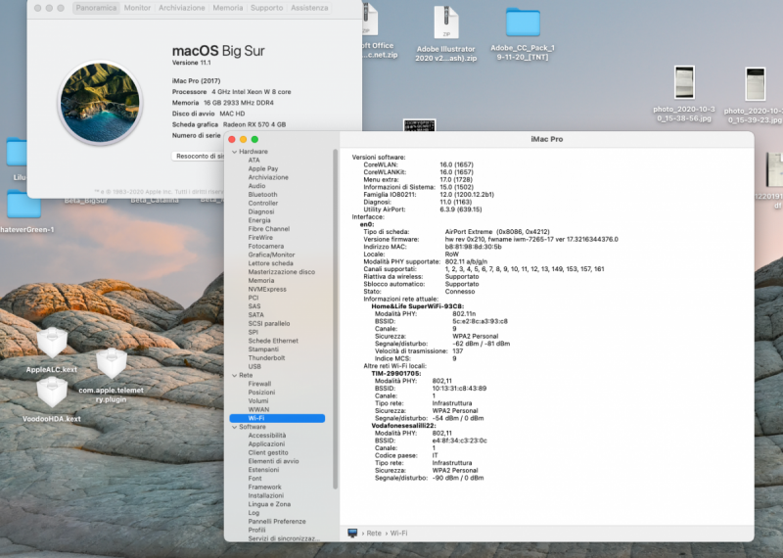Select the highlighted Wi-Fi sidebar item
This screenshot has width=783, height=558.
[277, 419]
